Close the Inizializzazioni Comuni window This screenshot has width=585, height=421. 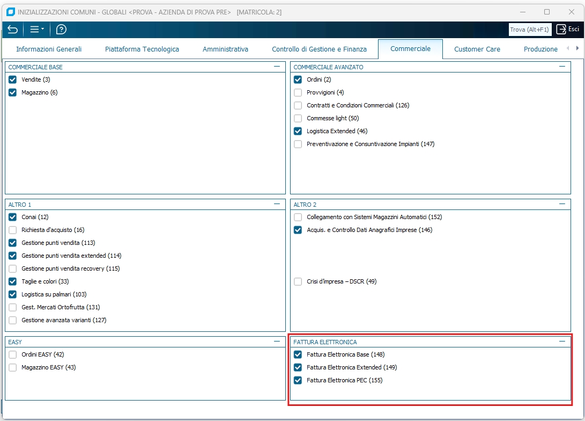click(571, 12)
